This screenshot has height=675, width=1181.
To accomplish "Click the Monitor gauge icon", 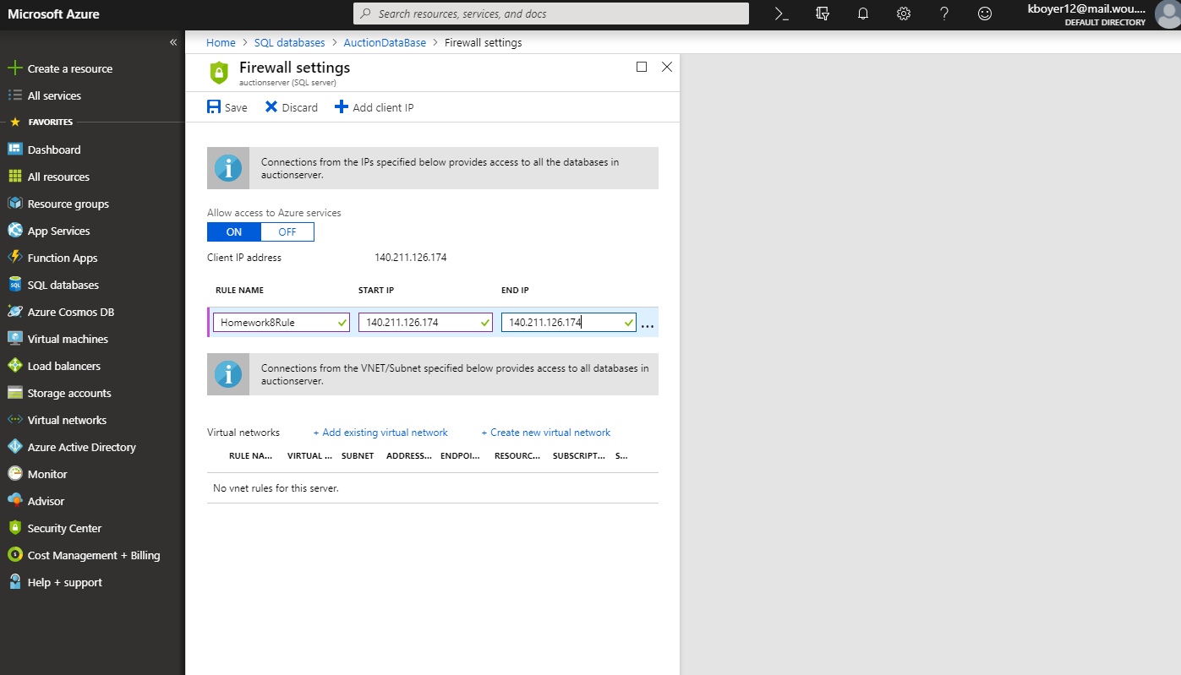I will click(14, 474).
